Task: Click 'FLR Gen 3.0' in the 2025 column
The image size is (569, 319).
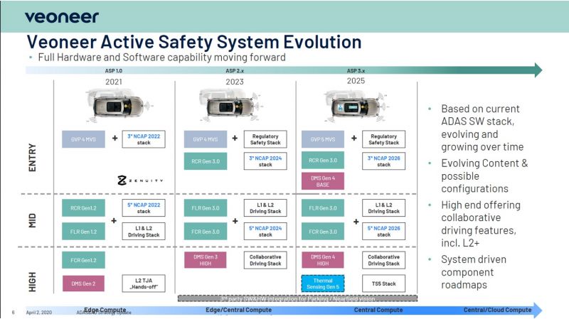Action: click(x=323, y=208)
